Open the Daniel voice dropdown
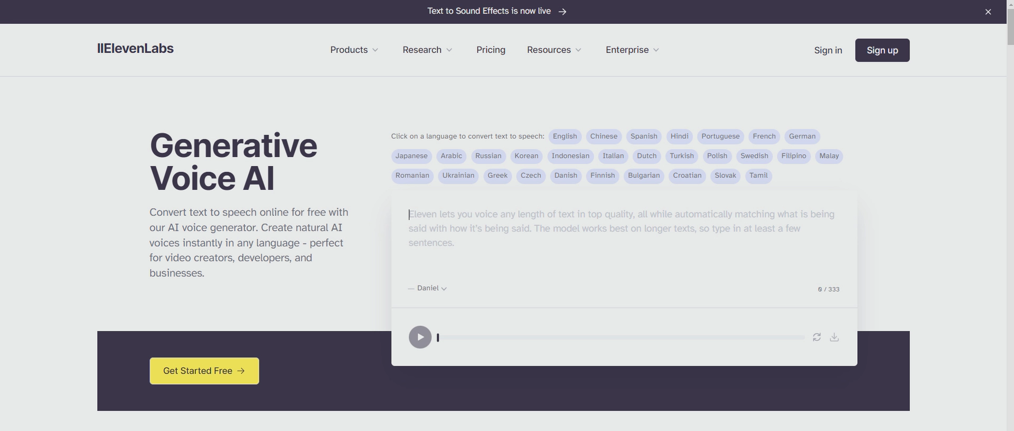The height and width of the screenshot is (431, 1014). (x=431, y=288)
